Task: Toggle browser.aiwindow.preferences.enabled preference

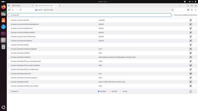Action: click(x=191, y=86)
